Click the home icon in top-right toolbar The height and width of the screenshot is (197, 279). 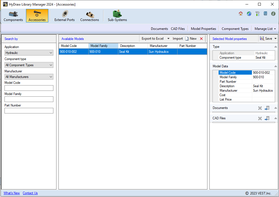pos(241,13)
